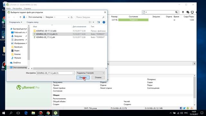206x116 pixels.
Task: Toggle the preview pane icon
Action: point(98,22)
